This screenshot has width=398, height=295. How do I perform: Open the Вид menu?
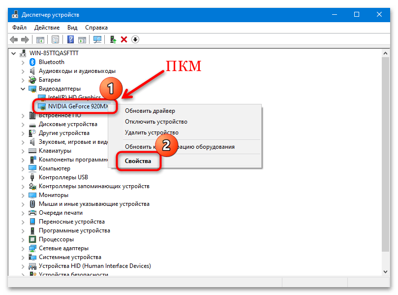click(72, 28)
